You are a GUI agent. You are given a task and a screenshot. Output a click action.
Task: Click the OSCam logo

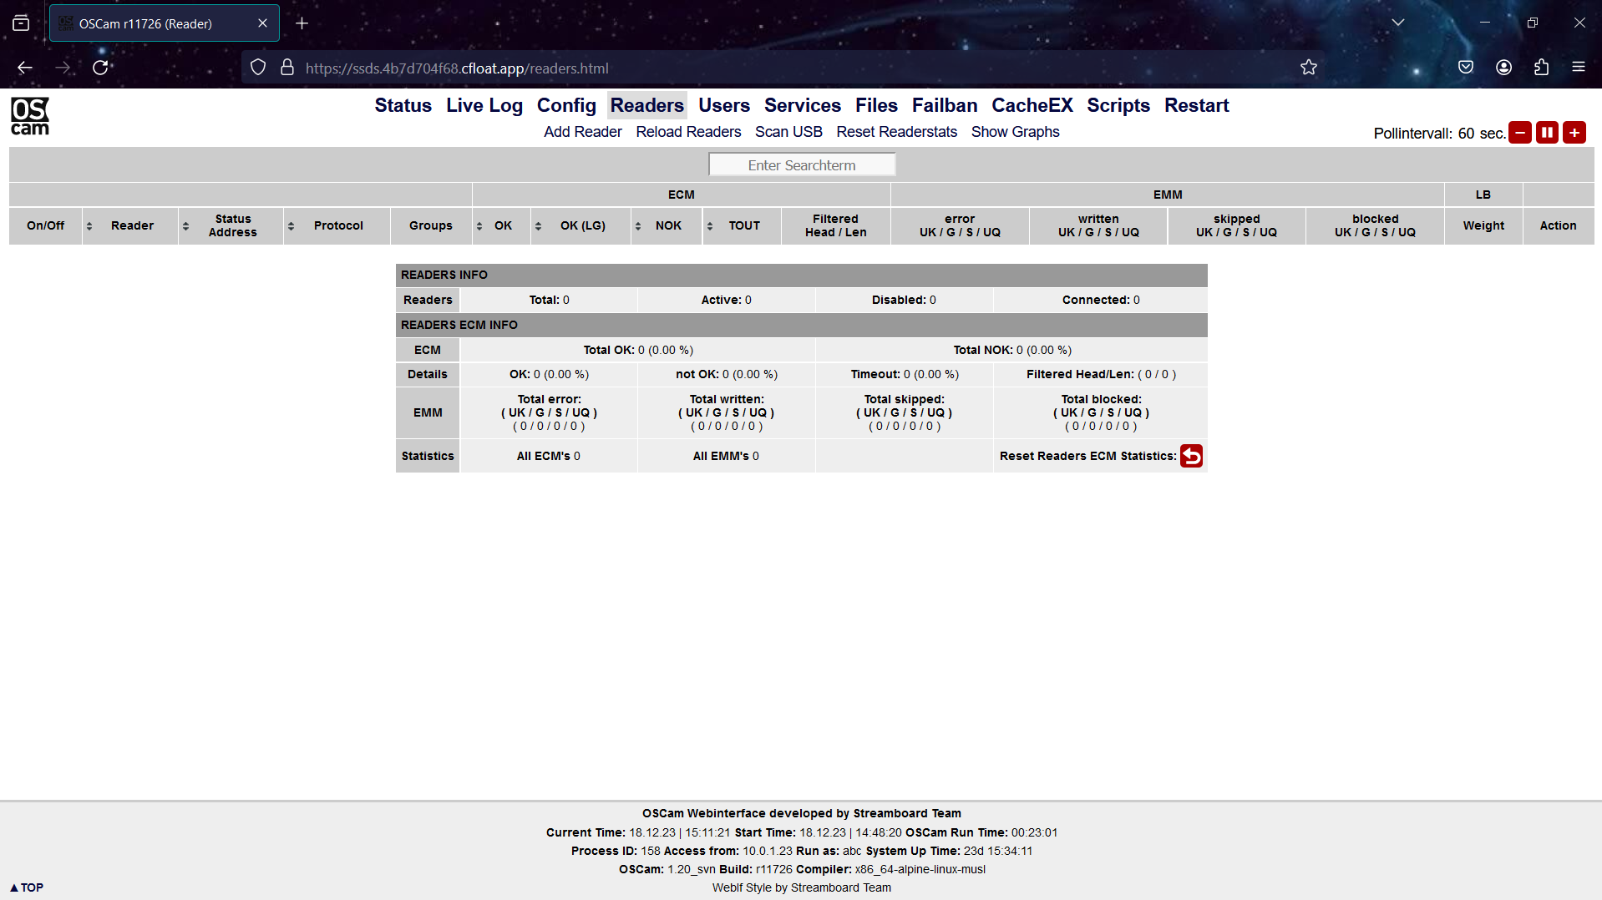(30, 116)
